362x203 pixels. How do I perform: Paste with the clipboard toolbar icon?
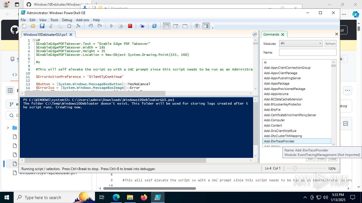[x=69, y=26]
